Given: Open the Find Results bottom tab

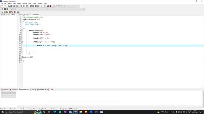Looking at the screenshot, I should (42, 89).
